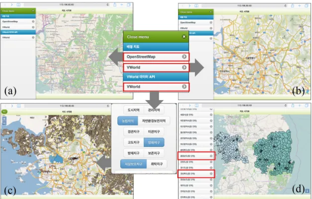Click green menu button in panel (c) header
Image resolution: width=312 pixels, height=199 pixels.
click(x=4, y=111)
